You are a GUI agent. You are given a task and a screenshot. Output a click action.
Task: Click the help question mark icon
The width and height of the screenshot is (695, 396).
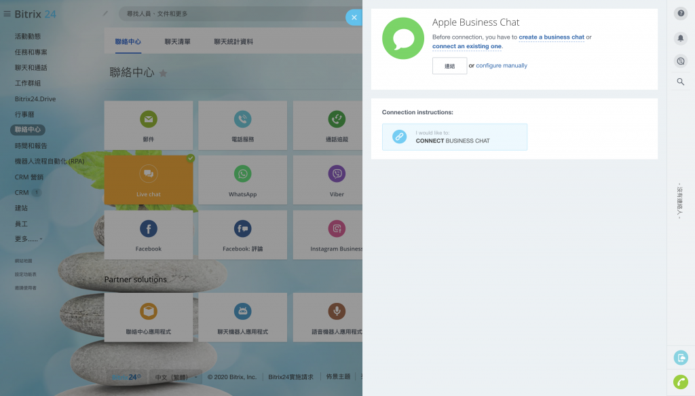681,14
